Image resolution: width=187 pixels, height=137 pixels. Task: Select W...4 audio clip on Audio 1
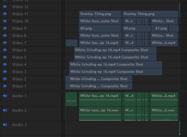point(130,99)
